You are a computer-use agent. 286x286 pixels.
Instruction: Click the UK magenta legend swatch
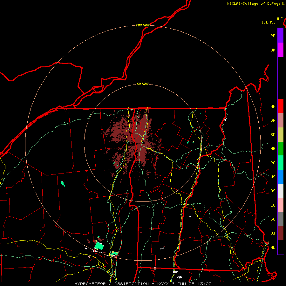point(281,50)
